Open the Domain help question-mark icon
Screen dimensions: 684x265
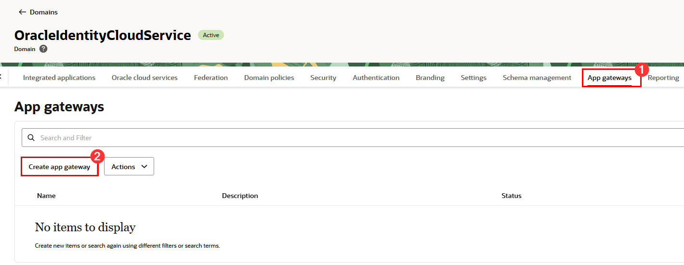43,49
